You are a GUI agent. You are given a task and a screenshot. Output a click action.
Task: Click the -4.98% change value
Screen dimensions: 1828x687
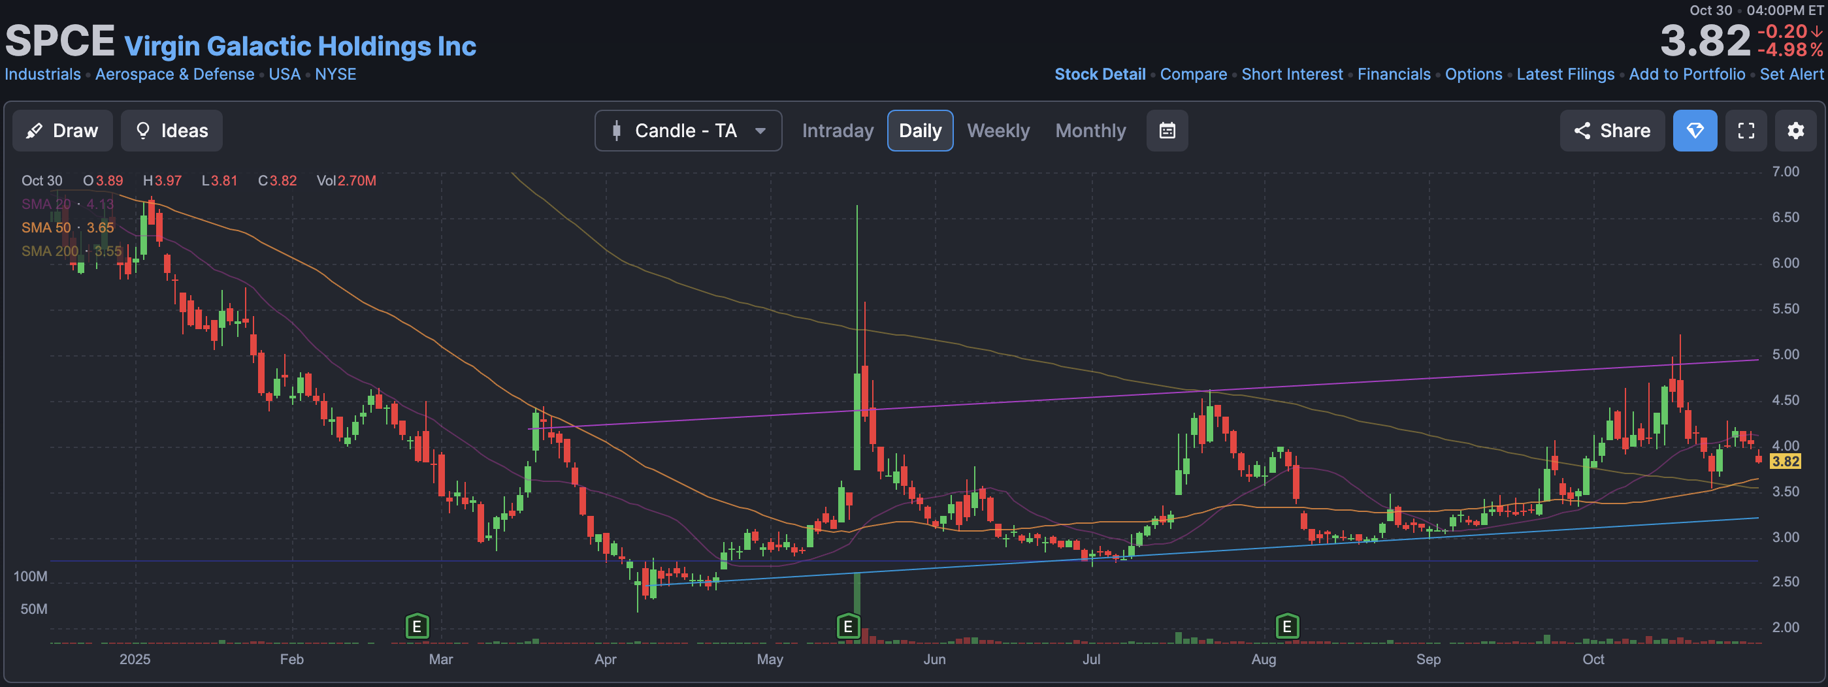[1790, 50]
